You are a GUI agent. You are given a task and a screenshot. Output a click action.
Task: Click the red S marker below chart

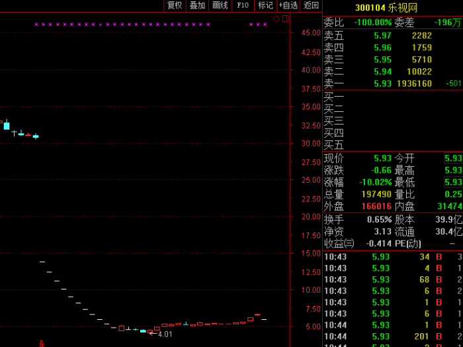(x=42, y=343)
